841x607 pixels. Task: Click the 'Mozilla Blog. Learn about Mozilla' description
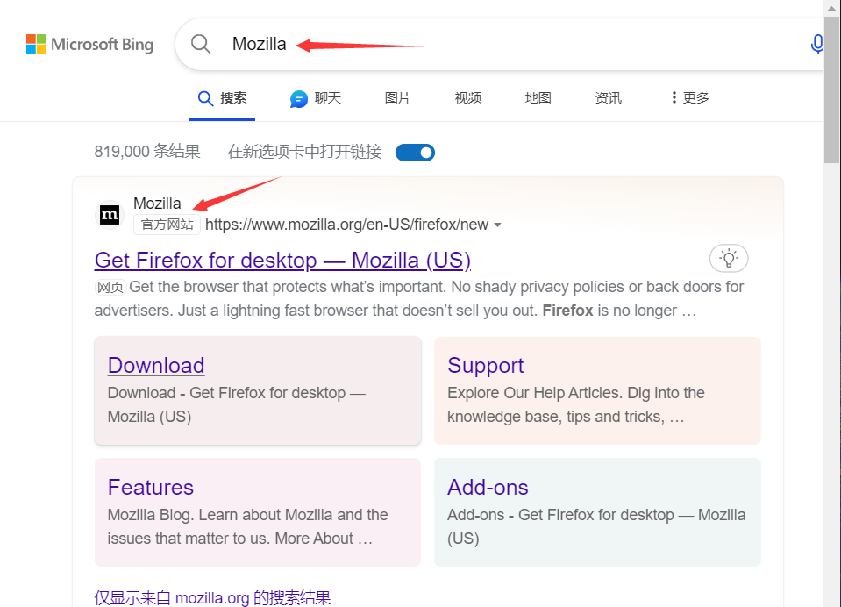[248, 526]
